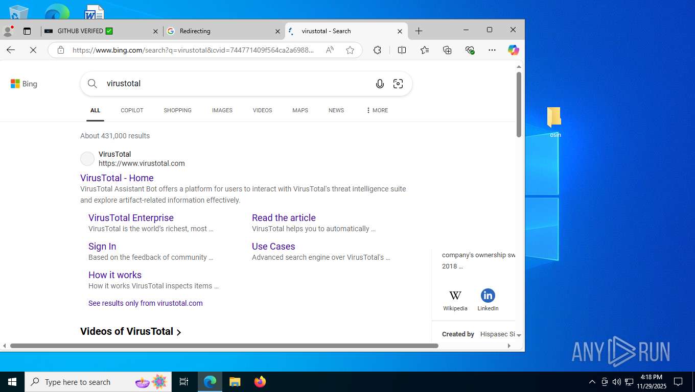695x392 pixels.
Task: Open Sign In sitelink
Action: point(102,247)
